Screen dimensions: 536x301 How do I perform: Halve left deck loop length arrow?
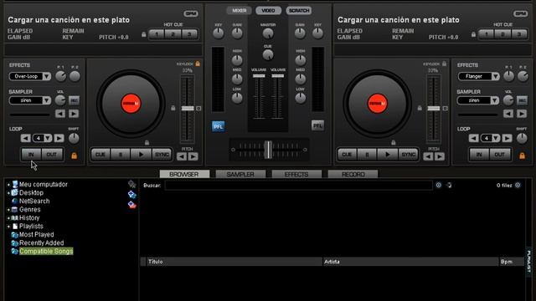coord(26,138)
